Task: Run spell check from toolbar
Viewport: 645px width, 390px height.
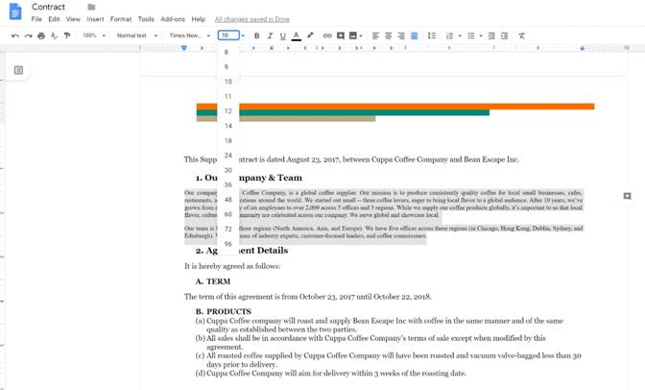Action: click(x=54, y=36)
